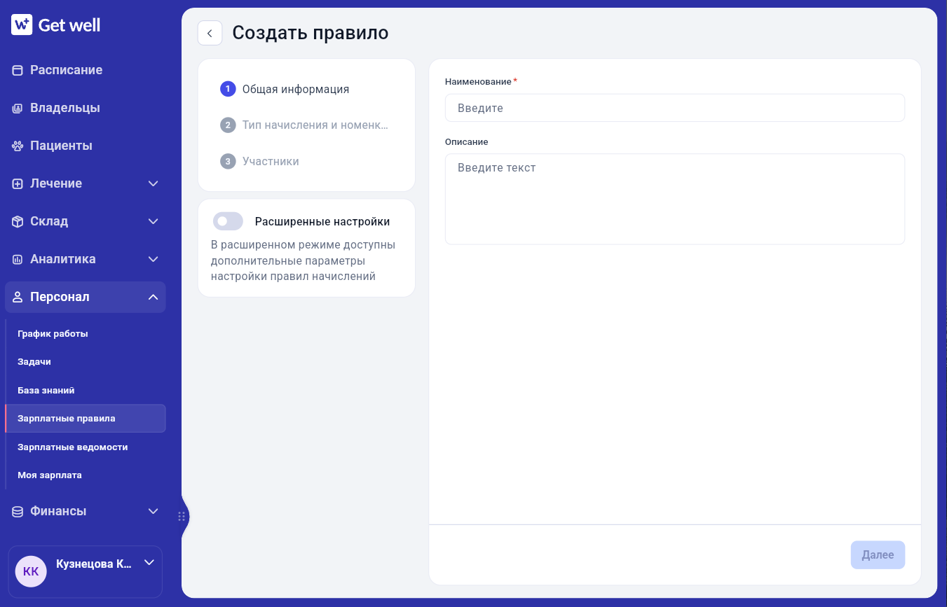This screenshot has width=947, height=607.
Task: Click the box icon beside Склад
Action: (18, 221)
